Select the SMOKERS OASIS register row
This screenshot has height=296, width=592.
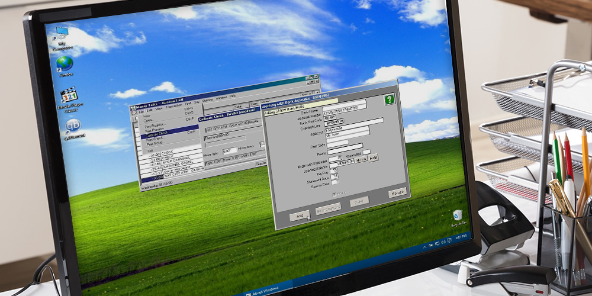(172, 165)
